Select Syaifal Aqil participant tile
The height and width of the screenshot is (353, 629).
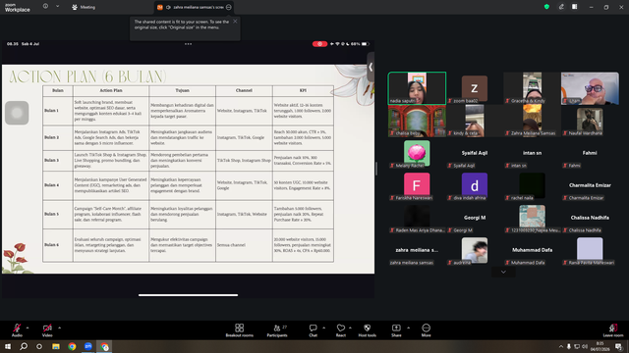pos(475,153)
